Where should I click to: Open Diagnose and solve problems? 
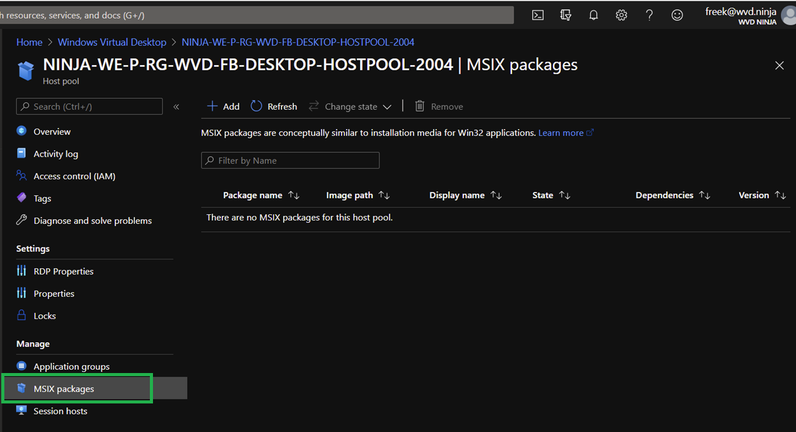[x=93, y=221]
